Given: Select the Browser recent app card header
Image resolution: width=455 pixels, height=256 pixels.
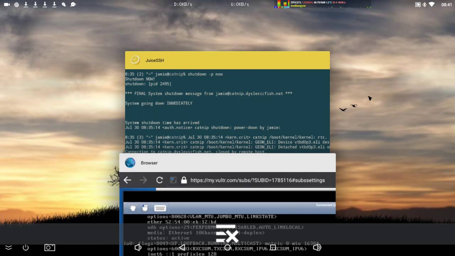Looking at the screenshot, I should (227, 163).
